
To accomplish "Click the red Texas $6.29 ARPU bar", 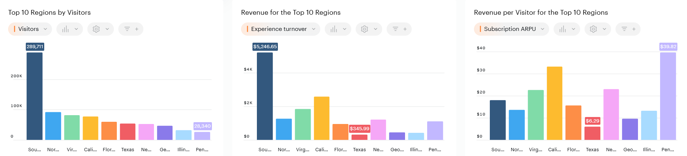I will click(x=592, y=133).
